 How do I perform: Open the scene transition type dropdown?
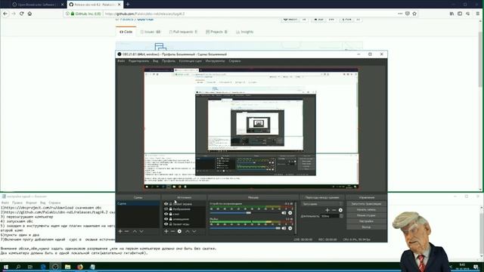point(322,204)
